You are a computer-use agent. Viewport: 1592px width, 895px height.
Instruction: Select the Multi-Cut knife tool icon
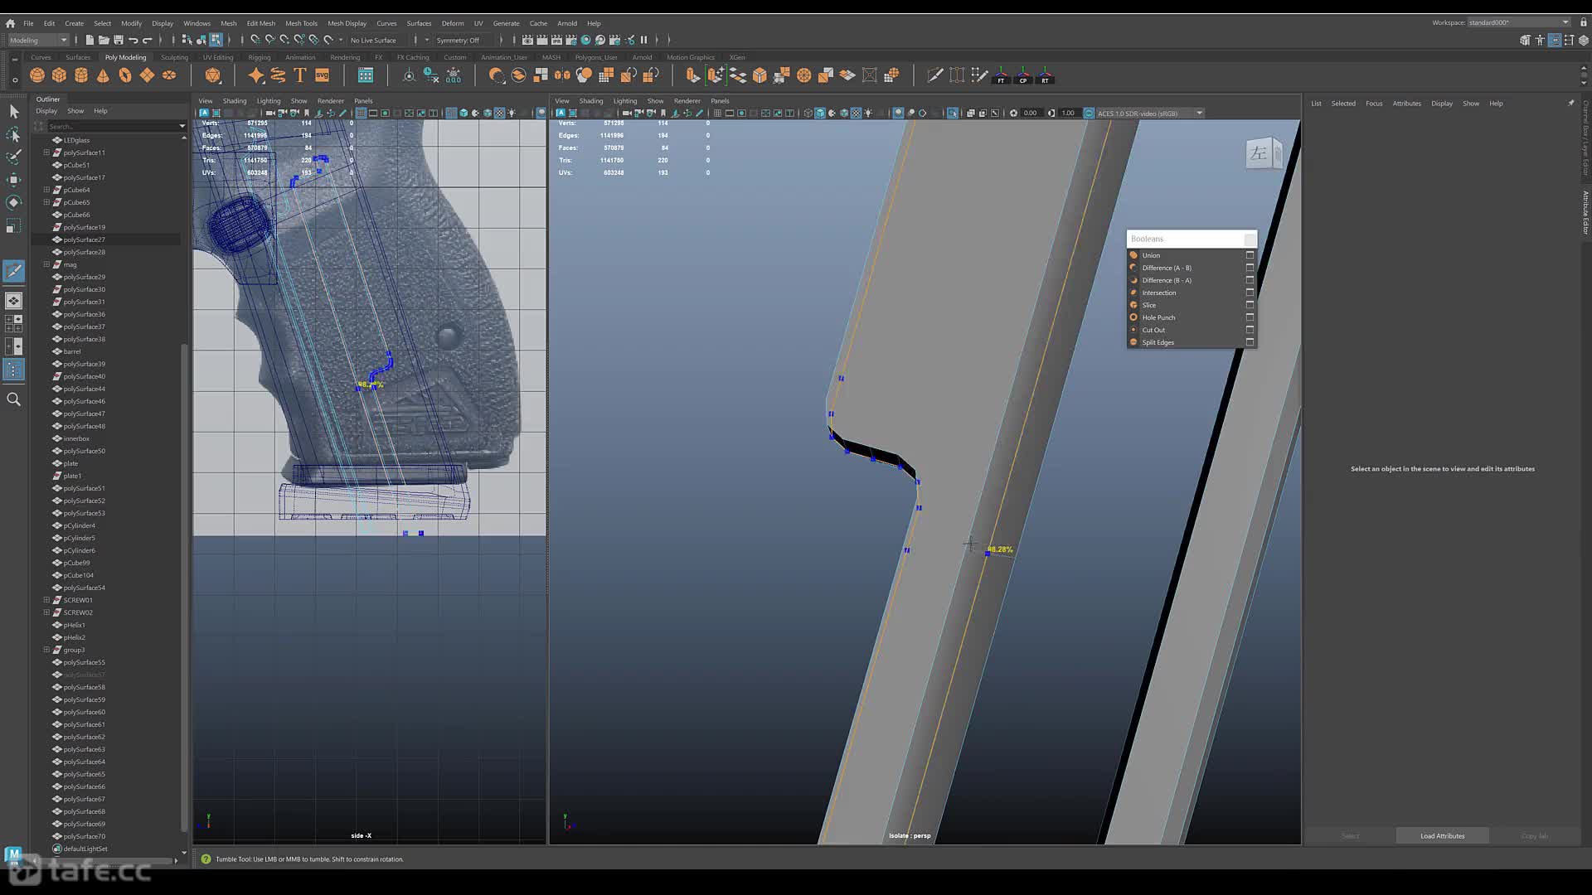pos(934,75)
